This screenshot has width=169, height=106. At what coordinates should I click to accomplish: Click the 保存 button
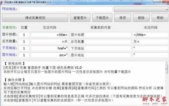pos(123,18)
